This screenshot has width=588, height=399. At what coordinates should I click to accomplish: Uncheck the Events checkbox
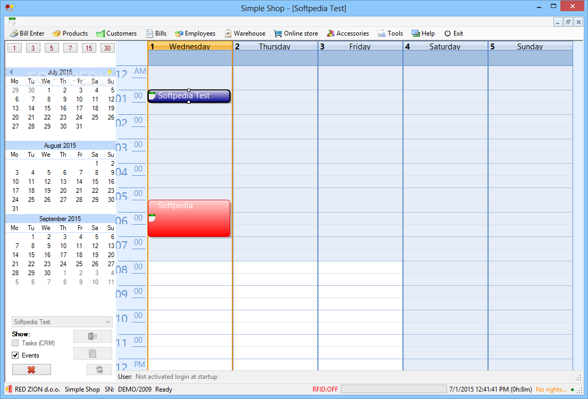coord(15,355)
